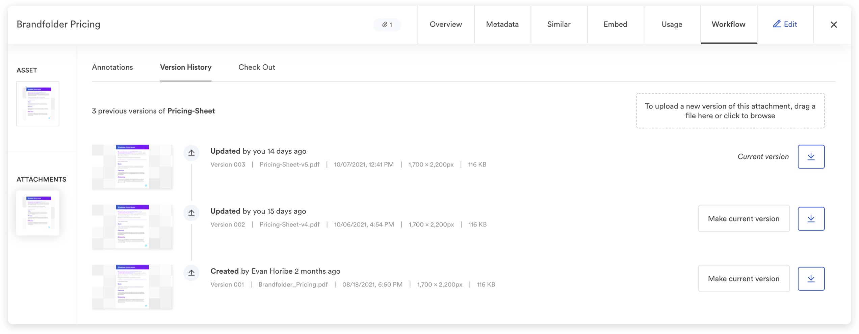
Task: Close the Brandfolder Pricing modal
Action: (x=834, y=25)
